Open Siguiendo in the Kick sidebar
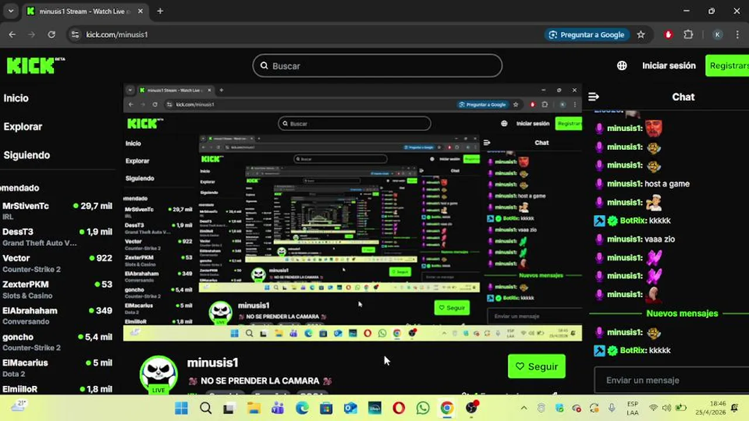Viewport: 749px width, 421px height. coord(26,155)
